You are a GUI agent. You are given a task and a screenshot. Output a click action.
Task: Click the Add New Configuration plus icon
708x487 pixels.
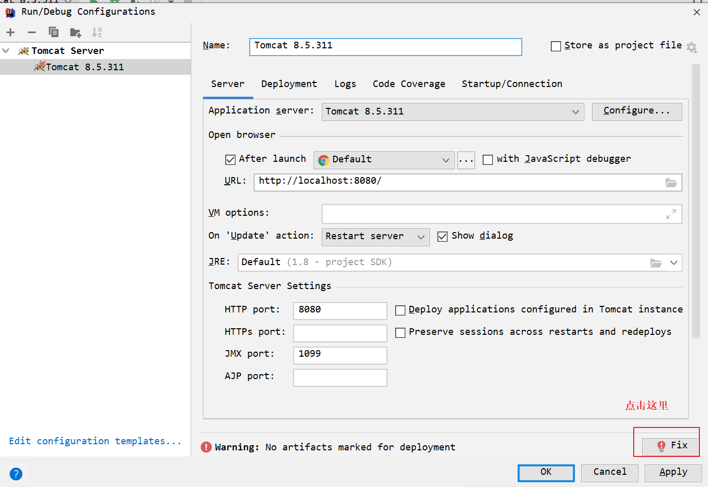(x=11, y=33)
